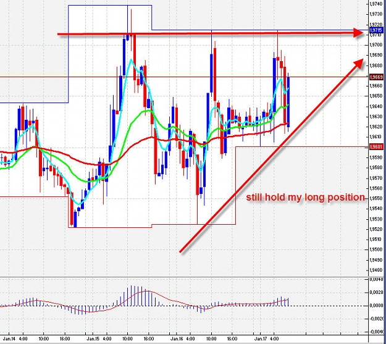Select the 1,9690 price axis label
Viewport: 386px width, 344px height.
(377, 55)
